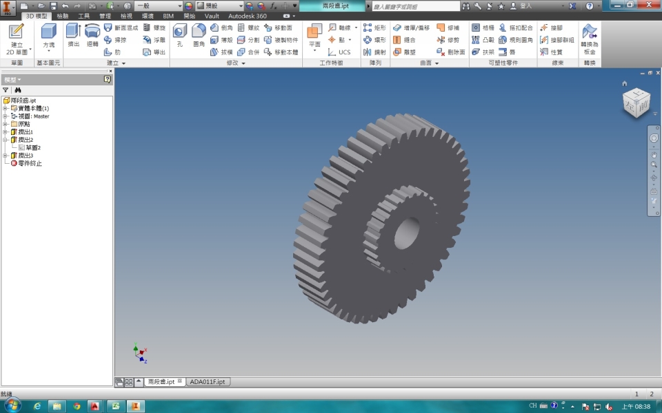The height and width of the screenshot is (413, 662).
Task: Select the 擠出 (Extrude) tool
Action: click(x=73, y=35)
